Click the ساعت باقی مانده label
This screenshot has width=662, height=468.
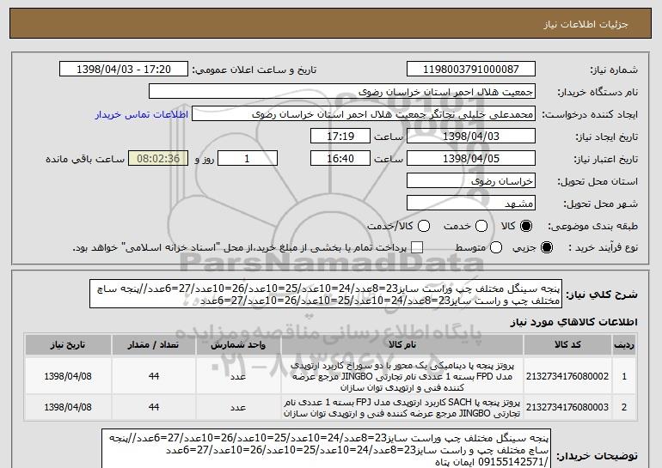tap(85, 159)
